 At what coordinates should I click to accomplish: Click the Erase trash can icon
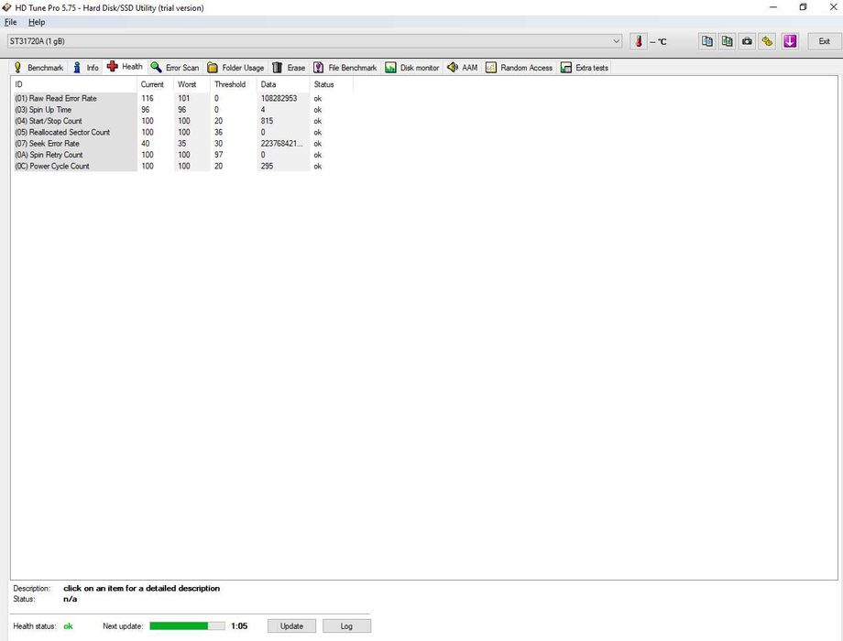pos(277,67)
